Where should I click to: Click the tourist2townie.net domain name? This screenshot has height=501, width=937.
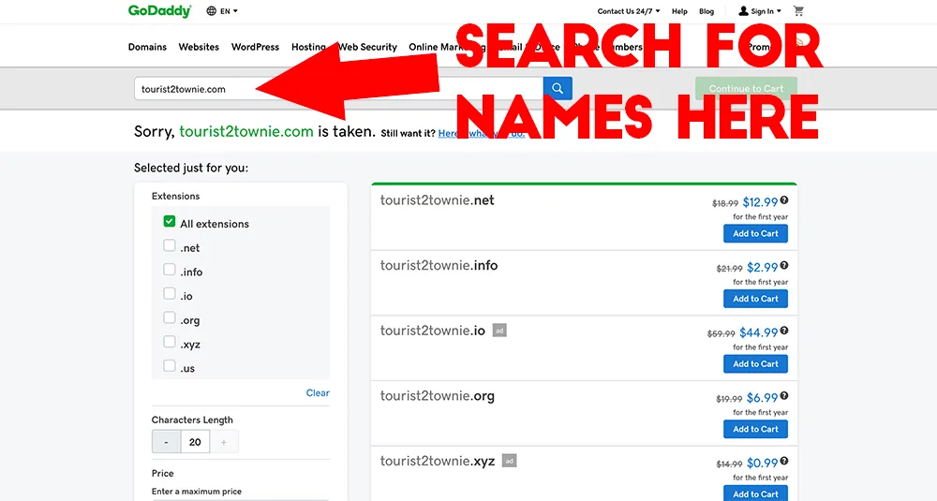coord(437,200)
